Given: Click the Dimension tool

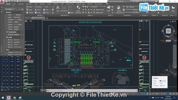Looking at the screenshot, I should [64, 9].
